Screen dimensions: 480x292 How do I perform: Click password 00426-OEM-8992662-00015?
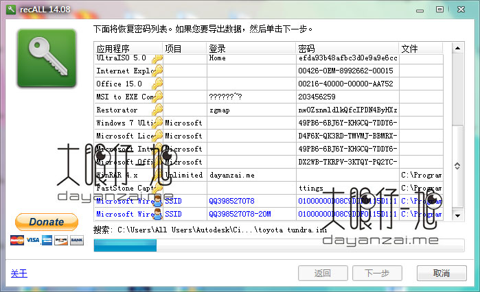(345, 71)
